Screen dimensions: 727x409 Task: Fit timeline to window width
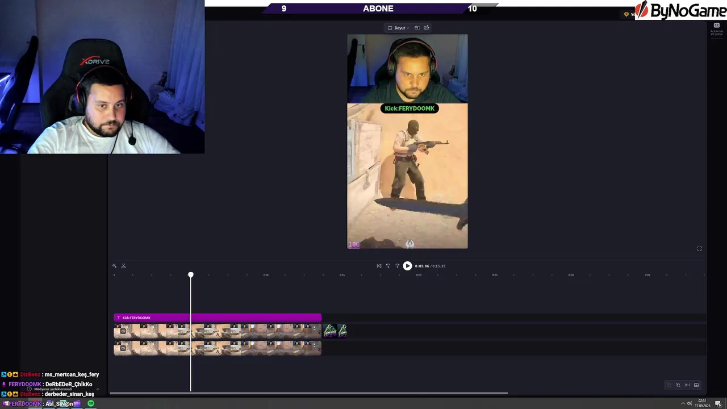pyautogui.click(x=687, y=385)
